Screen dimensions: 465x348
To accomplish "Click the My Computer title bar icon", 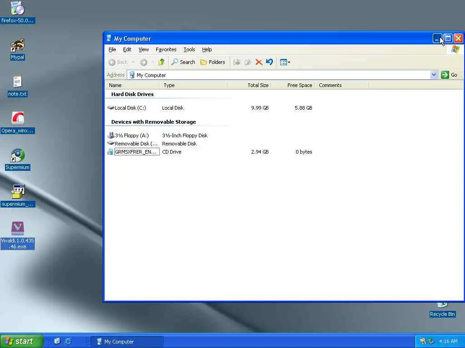I will coord(109,39).
